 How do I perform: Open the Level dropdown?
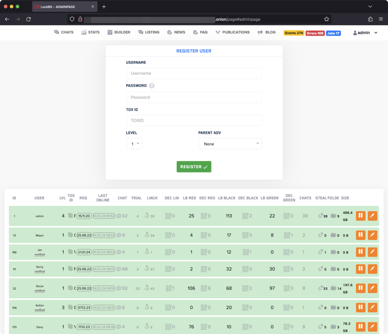(x=134, y=144)
